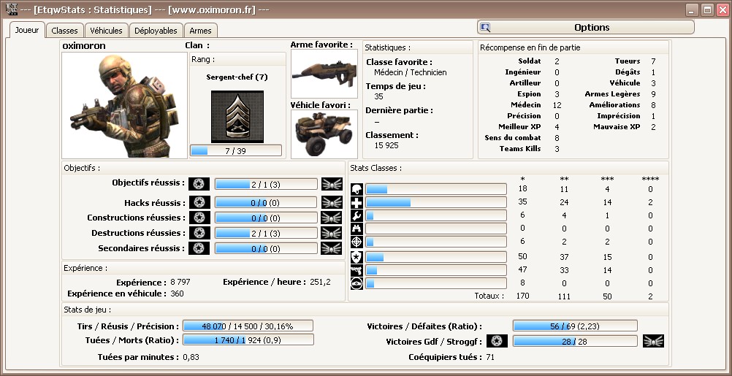
Task: Click the vehicle eye-shaped stats icon
Action: point(357,283)
